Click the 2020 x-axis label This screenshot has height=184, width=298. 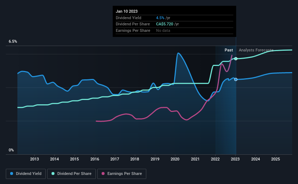coord(175,159)
